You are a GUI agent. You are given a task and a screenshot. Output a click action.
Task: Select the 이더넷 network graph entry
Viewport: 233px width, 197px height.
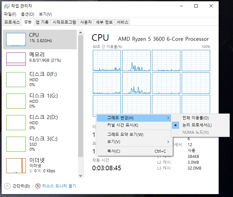pyautogui.click(x=40, y=165)
